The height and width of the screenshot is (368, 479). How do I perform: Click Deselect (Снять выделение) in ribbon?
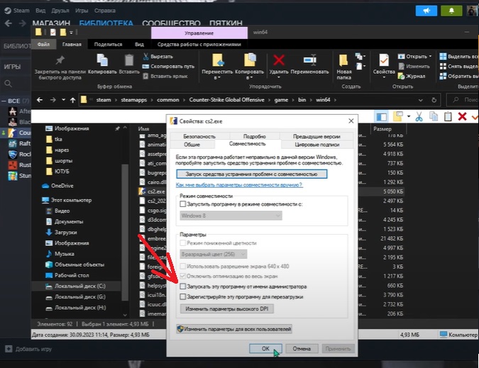[459, 66]
